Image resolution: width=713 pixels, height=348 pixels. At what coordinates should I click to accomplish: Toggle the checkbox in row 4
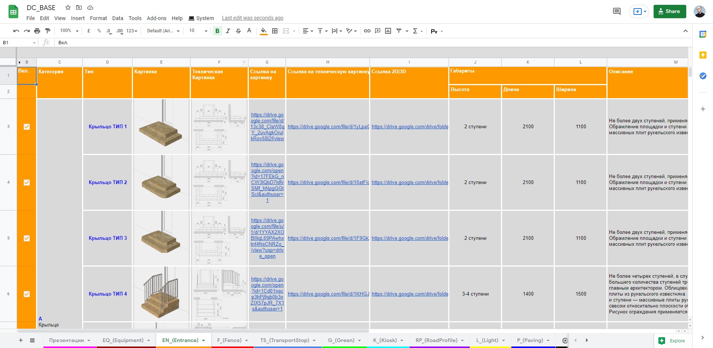pyautogui.click(x=27, y=183)
